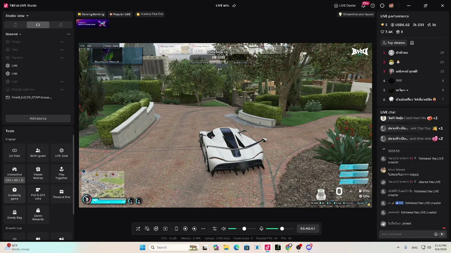Mute the microphone
The height and width of the screenshot is (253, 451).
tap(261, 229)
